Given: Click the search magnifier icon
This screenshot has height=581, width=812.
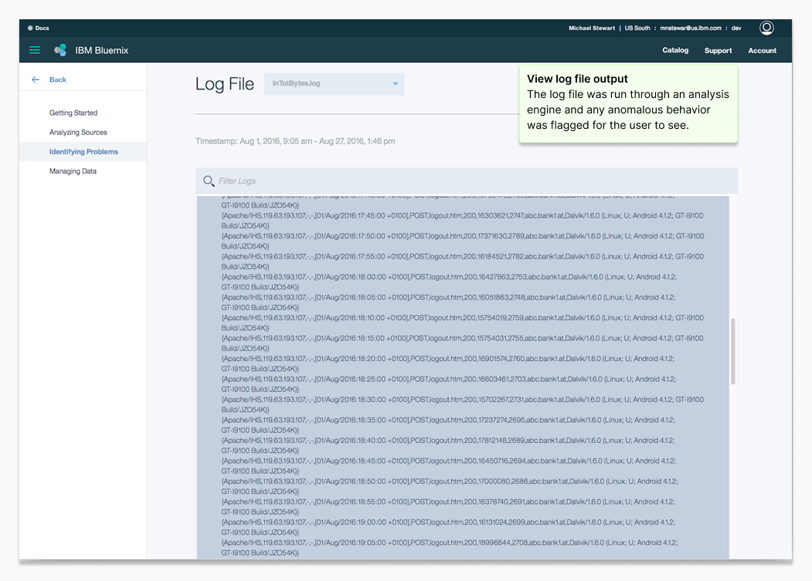Looking at the screenshot, I should [208, 181].
